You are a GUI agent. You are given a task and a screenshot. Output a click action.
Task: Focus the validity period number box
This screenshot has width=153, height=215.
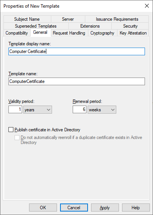[x=15, y=109]
